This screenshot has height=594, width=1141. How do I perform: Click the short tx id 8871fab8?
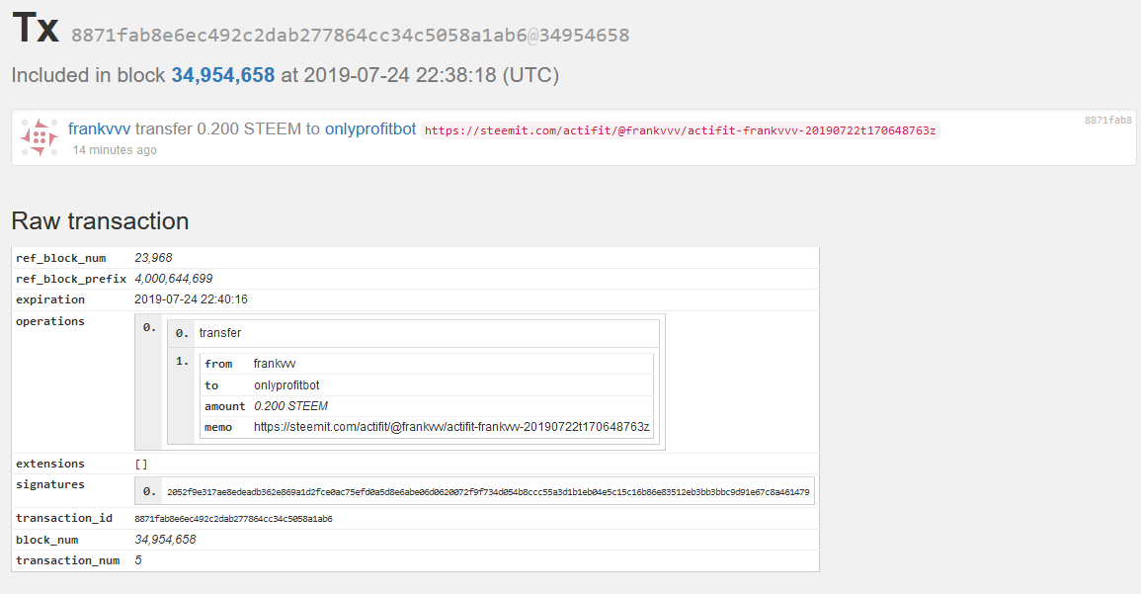click(1107, 120)
